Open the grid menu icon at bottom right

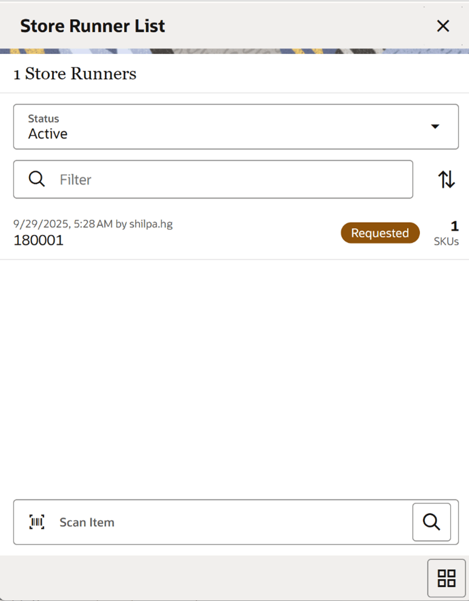coord(447,579)
